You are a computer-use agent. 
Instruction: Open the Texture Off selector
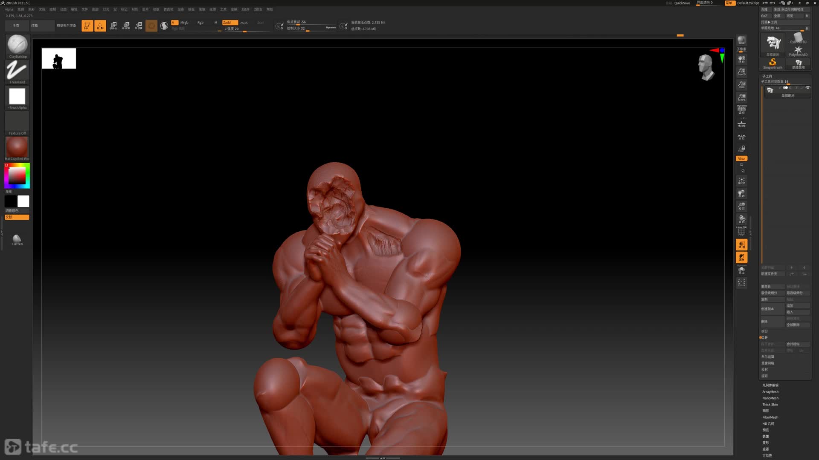(x=17, y=124)
